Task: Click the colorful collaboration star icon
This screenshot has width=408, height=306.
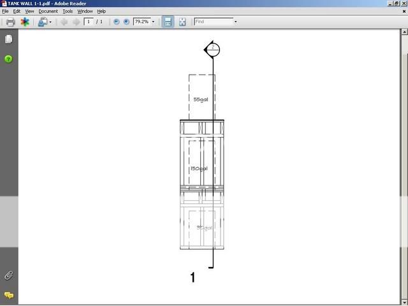Action: click(25, 22)
